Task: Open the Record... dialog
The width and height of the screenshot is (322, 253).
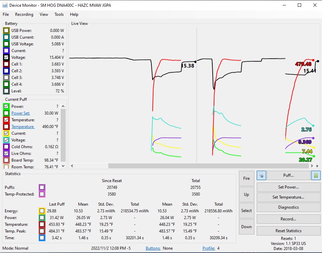Action: tap(288, 219)
